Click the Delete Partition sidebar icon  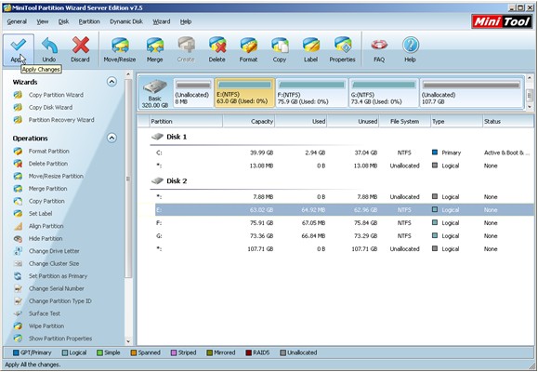click(18, 164)
